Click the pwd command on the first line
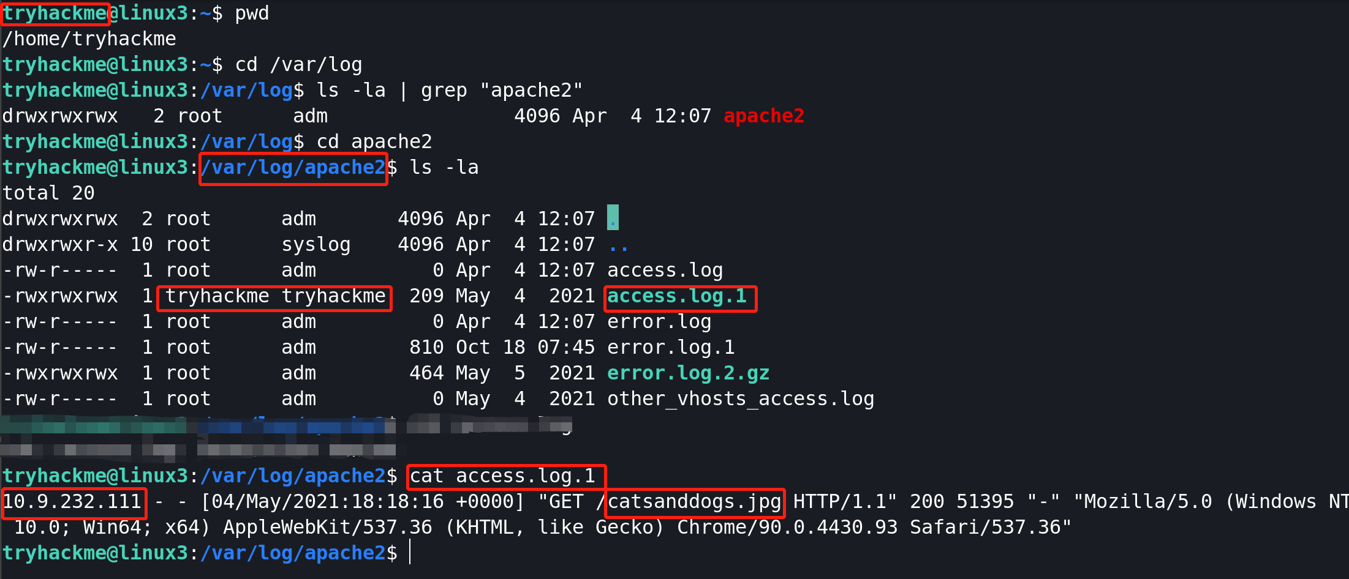Viewport: 1349px width, 579px height. pyautogui.click(x=252, y=13)
